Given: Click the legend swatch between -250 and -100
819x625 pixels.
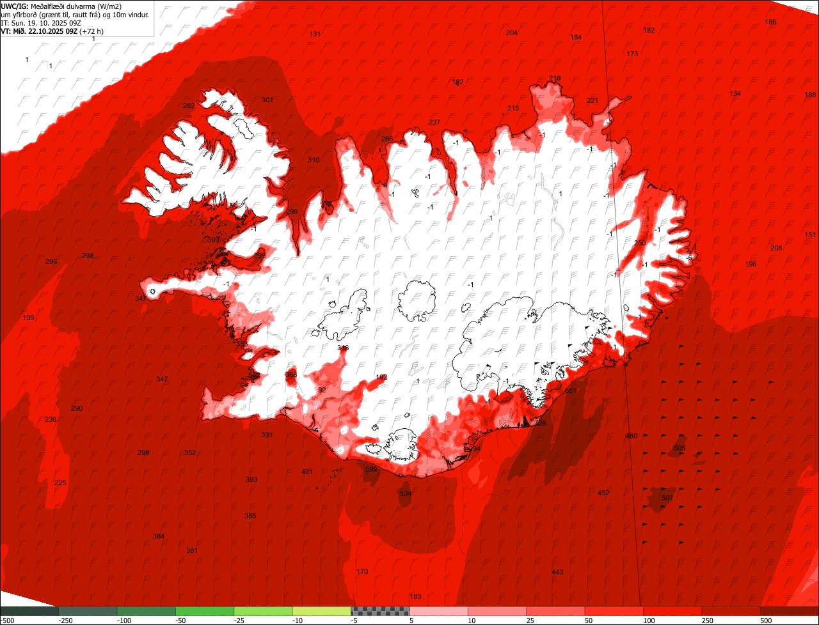Looking at the screenshot, I should click(88, 611).
